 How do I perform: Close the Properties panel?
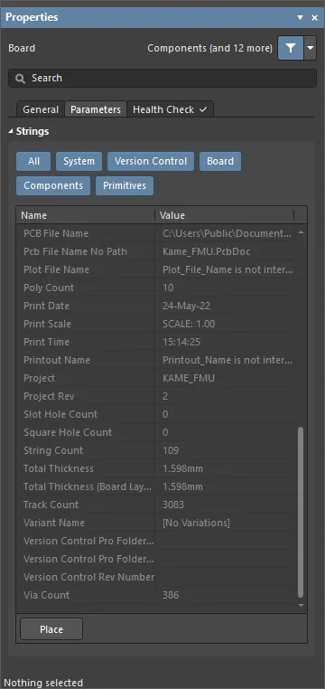[x=314, y=17]
